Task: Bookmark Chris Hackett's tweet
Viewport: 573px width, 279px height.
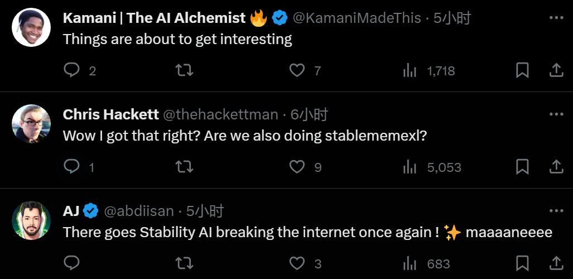Action: point(522,167)
